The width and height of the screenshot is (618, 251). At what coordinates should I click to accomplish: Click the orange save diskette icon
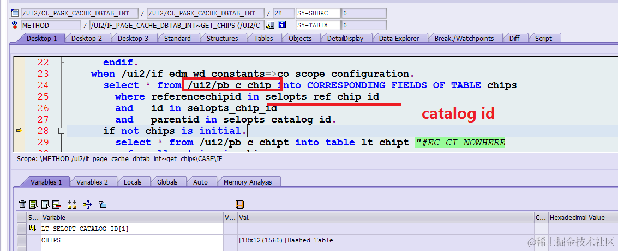[x=239, y=204]
